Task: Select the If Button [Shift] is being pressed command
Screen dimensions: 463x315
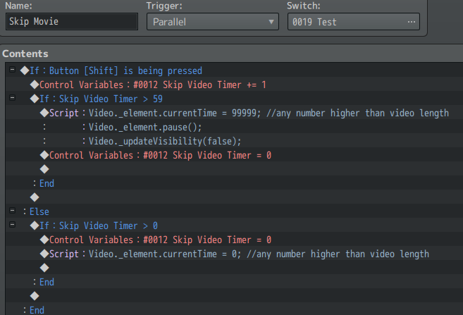Action: point(116,70)
